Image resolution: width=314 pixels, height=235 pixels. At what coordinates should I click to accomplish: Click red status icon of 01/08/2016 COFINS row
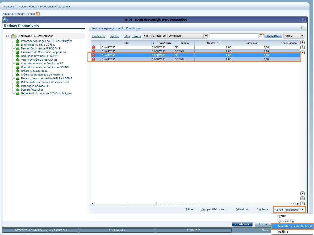tap(94, 59)
